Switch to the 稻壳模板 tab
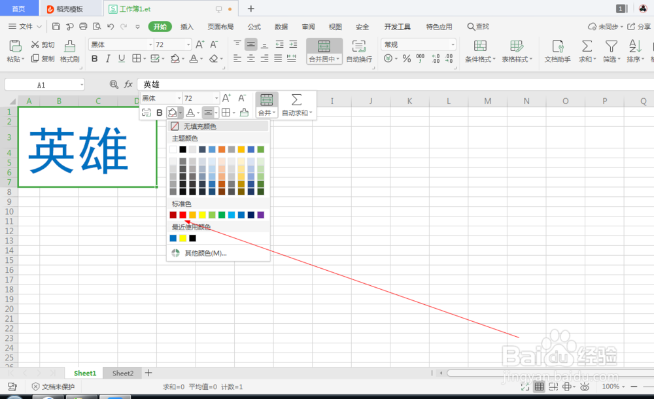654x399 pixels. [69, 9]
